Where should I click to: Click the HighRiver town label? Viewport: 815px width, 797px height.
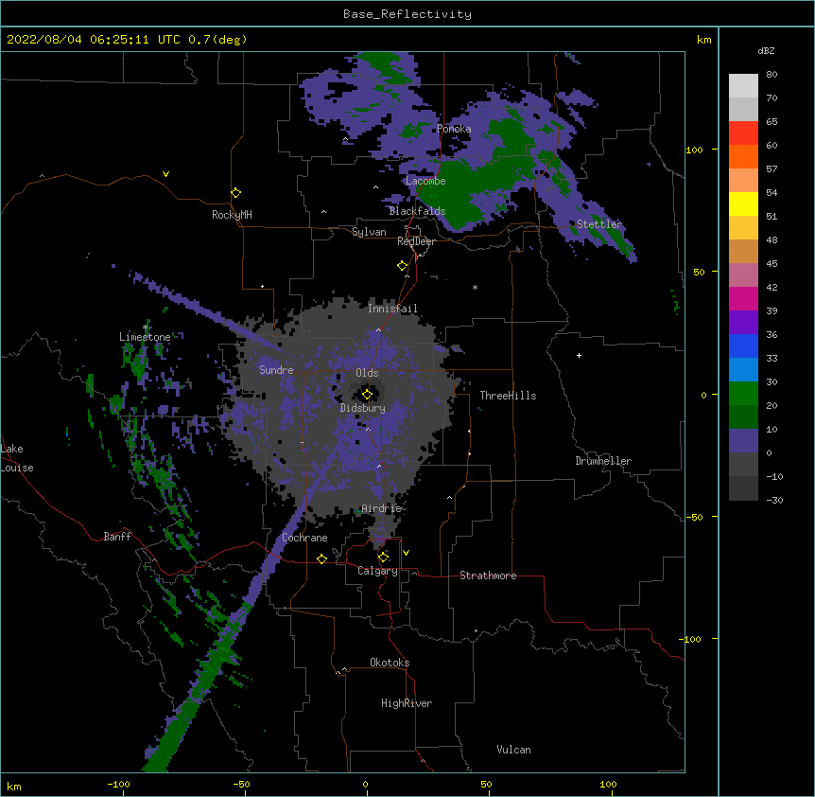[x=407, y=703]
